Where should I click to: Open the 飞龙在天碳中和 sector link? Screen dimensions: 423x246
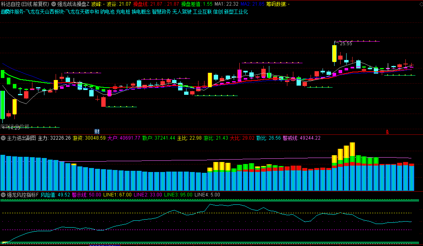pos(82,12)
